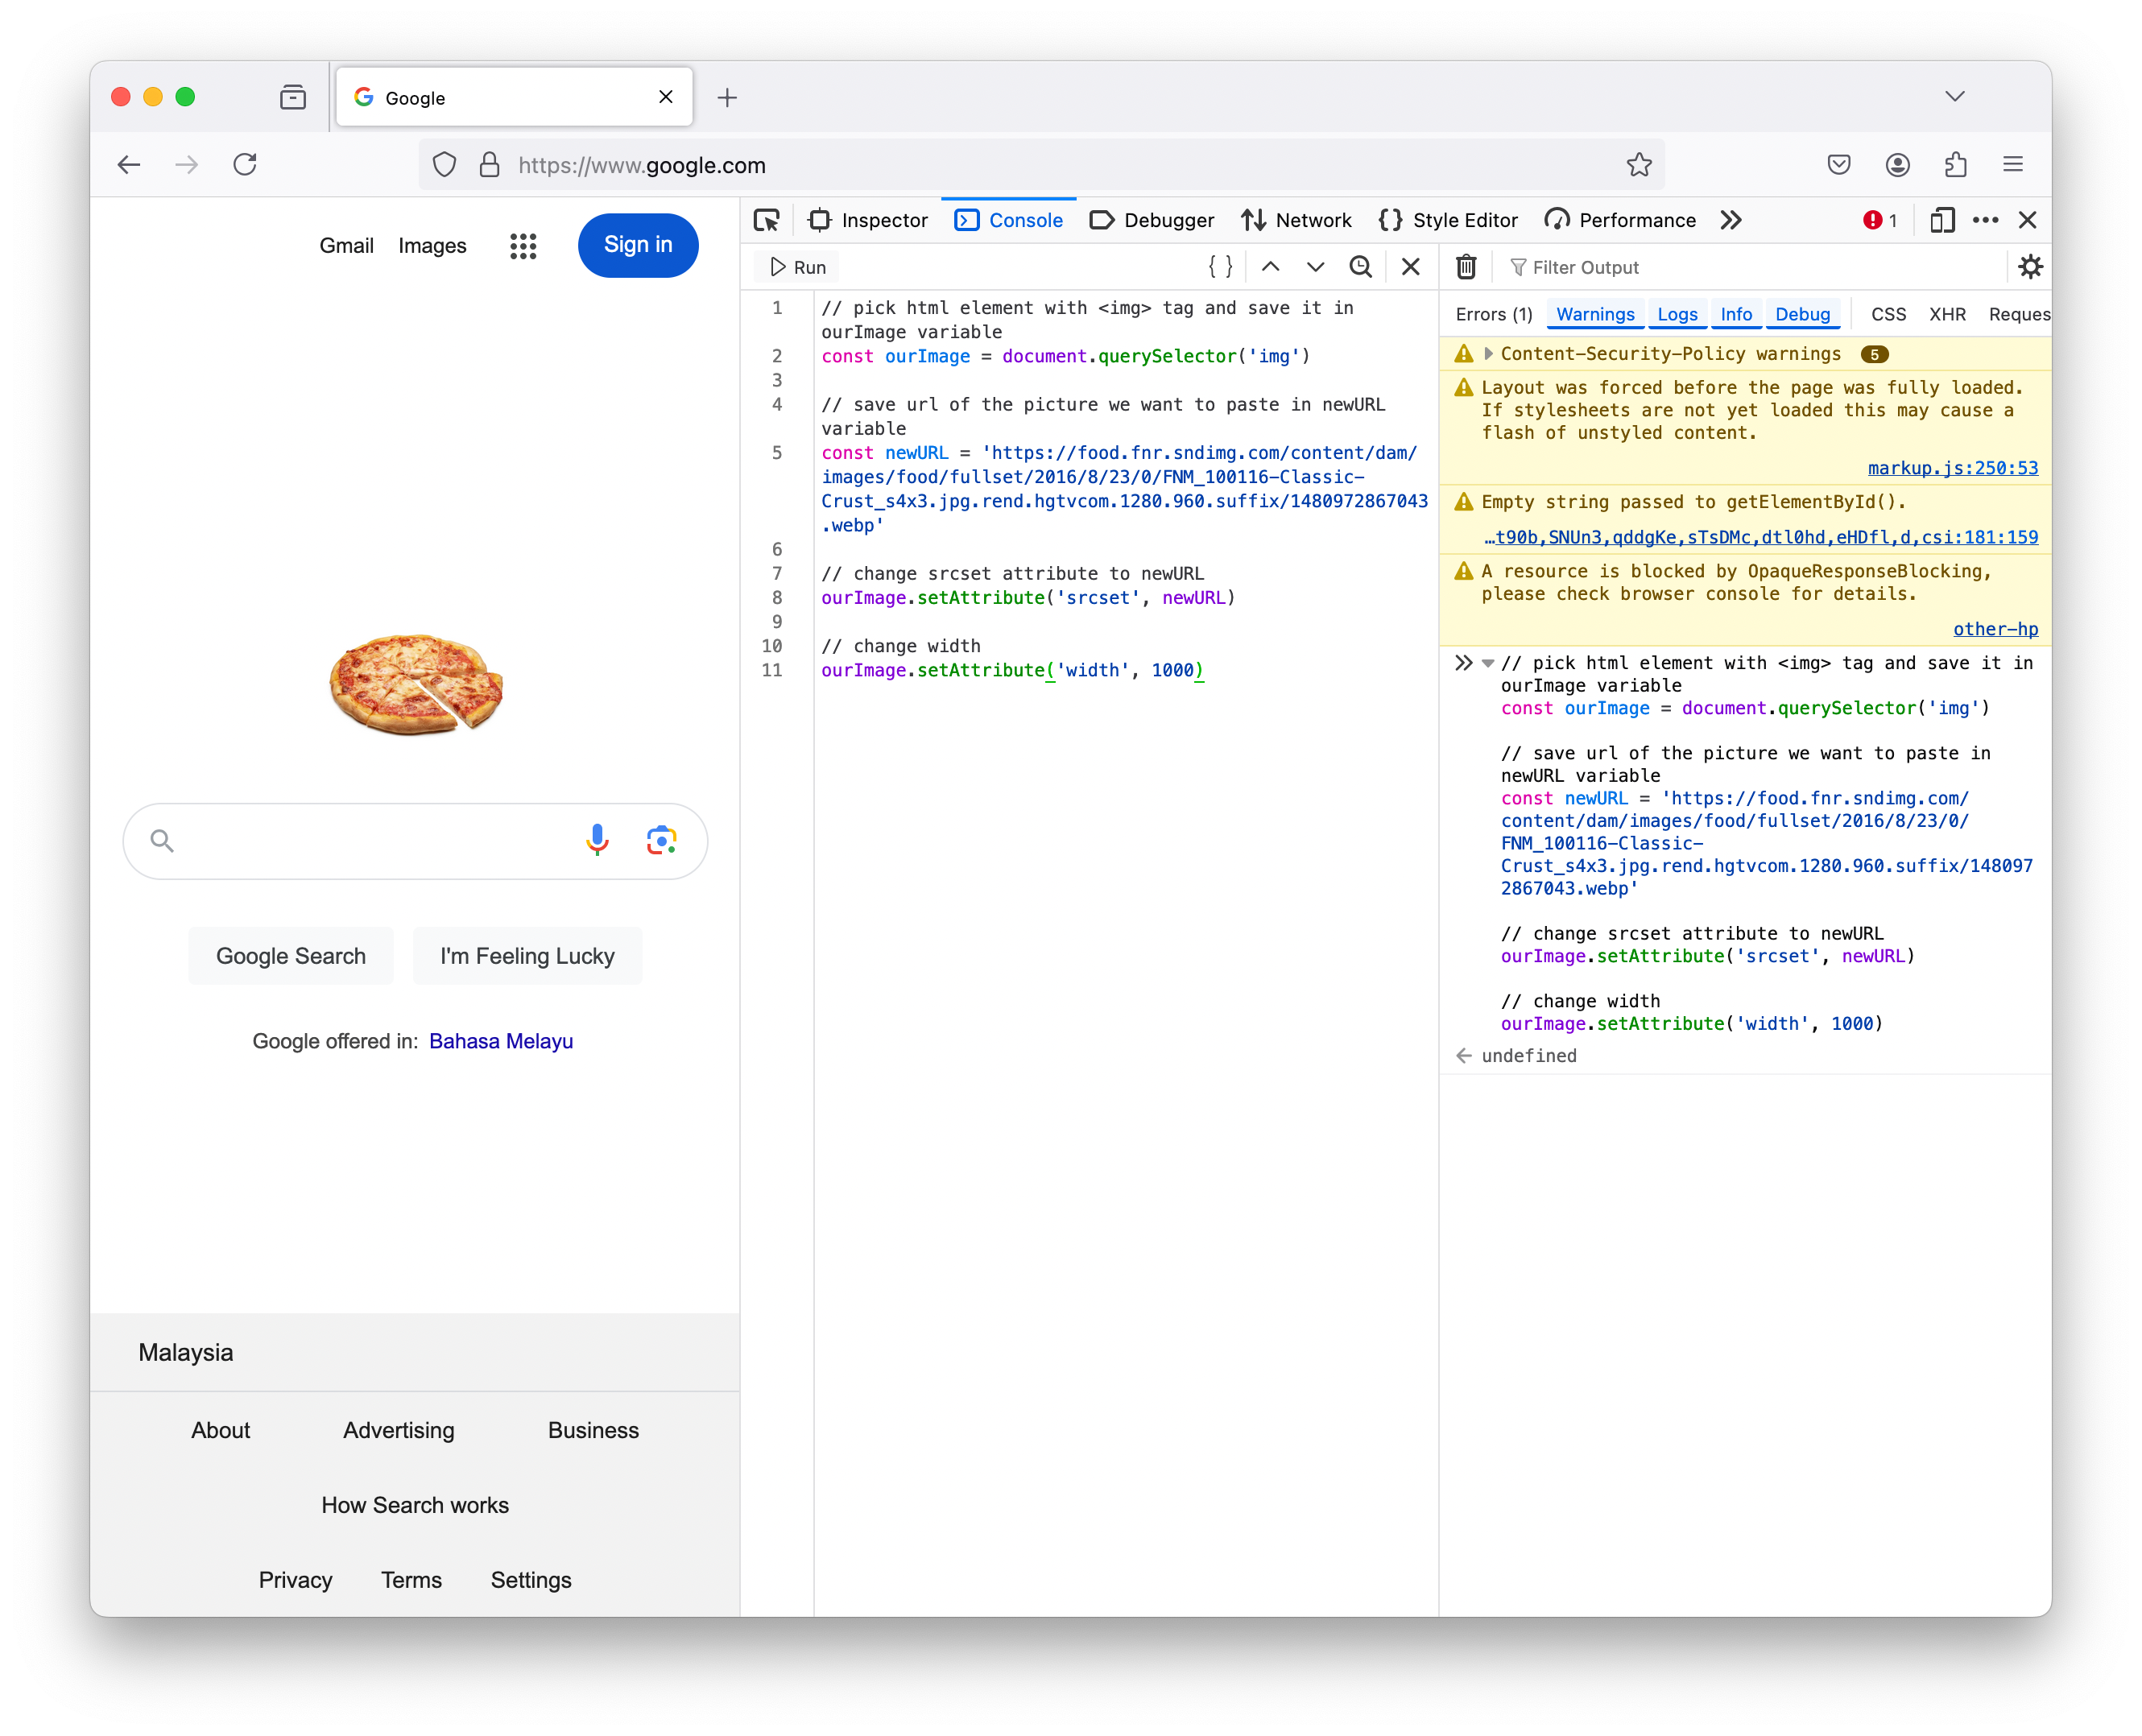Toggle the Logs filter
Image resolution: width=2142 pixels, height=1736 pixels.
[x=1678, y=314]
